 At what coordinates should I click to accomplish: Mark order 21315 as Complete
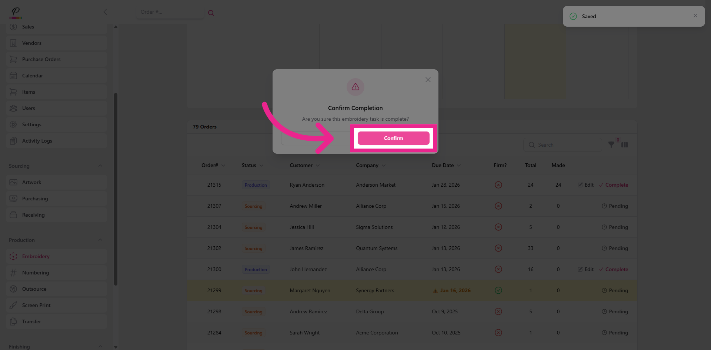[x=617, y=185]
